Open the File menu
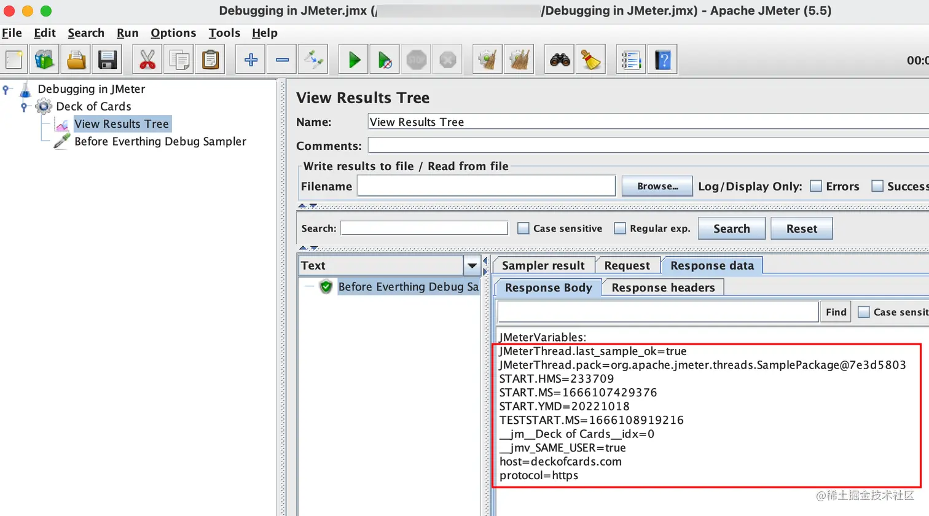The image size is (929, 516). click(x=12, y=33)
